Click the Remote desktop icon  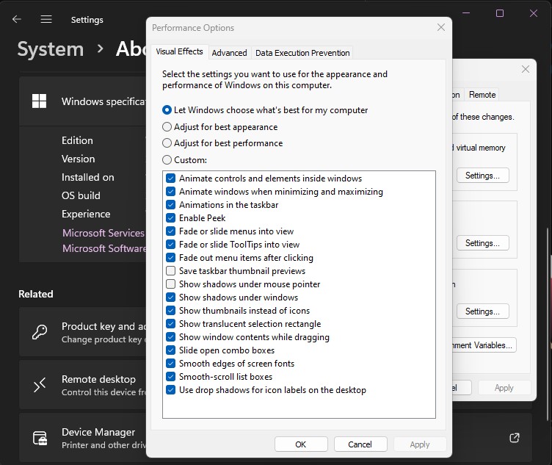click(x=40, y=385)
